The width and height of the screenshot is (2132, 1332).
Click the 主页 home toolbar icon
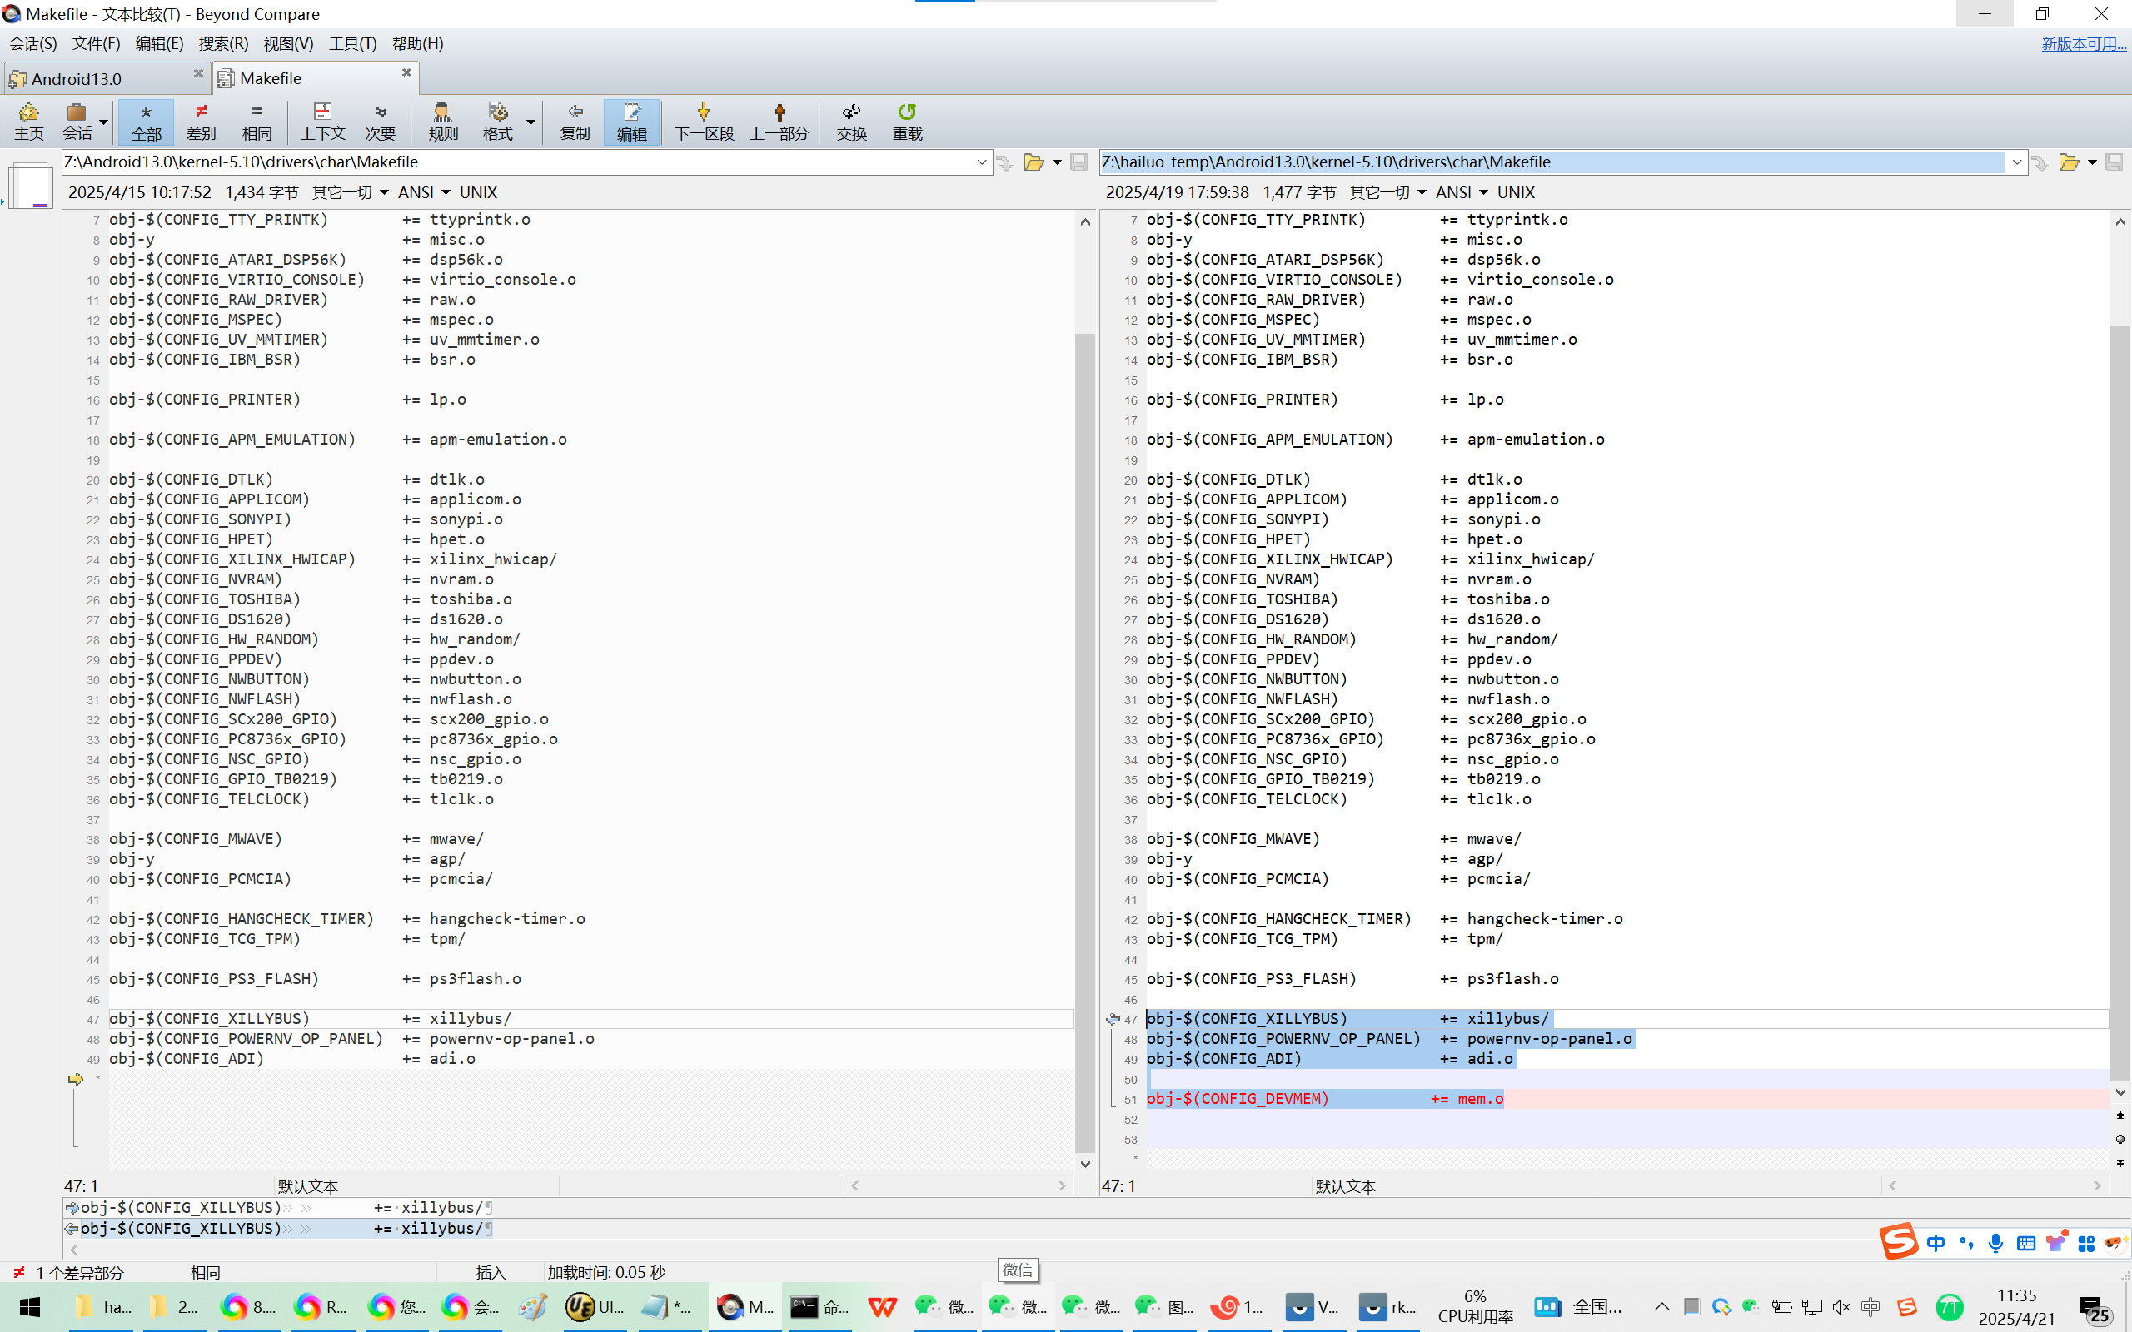[28, 122]
